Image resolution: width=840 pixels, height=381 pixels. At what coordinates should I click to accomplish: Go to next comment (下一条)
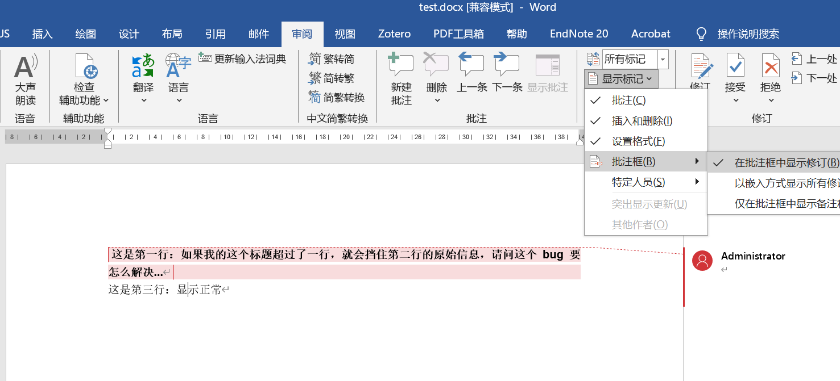507,65
